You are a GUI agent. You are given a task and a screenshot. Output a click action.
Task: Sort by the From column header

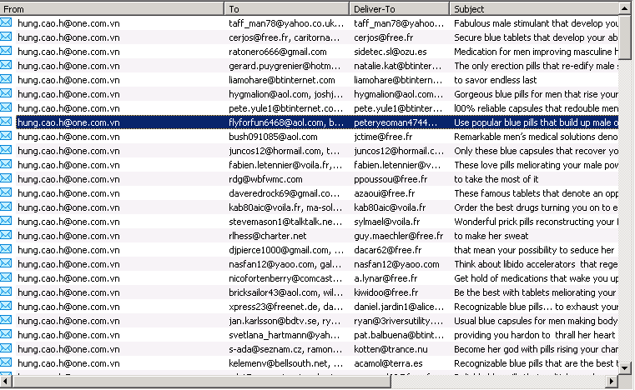(x=112, y=8)
